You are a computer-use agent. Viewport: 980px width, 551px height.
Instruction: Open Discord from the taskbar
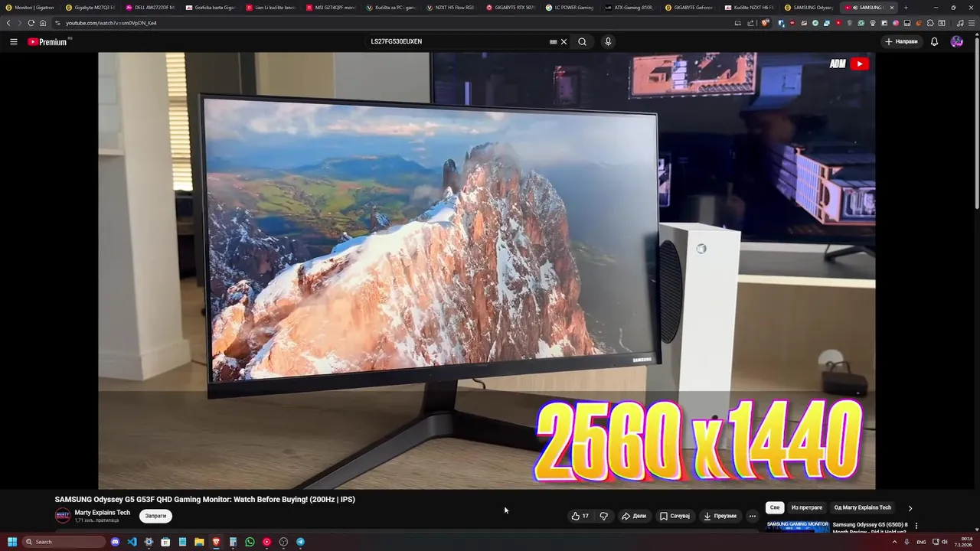pyautogui.click(x=115, y=542)
